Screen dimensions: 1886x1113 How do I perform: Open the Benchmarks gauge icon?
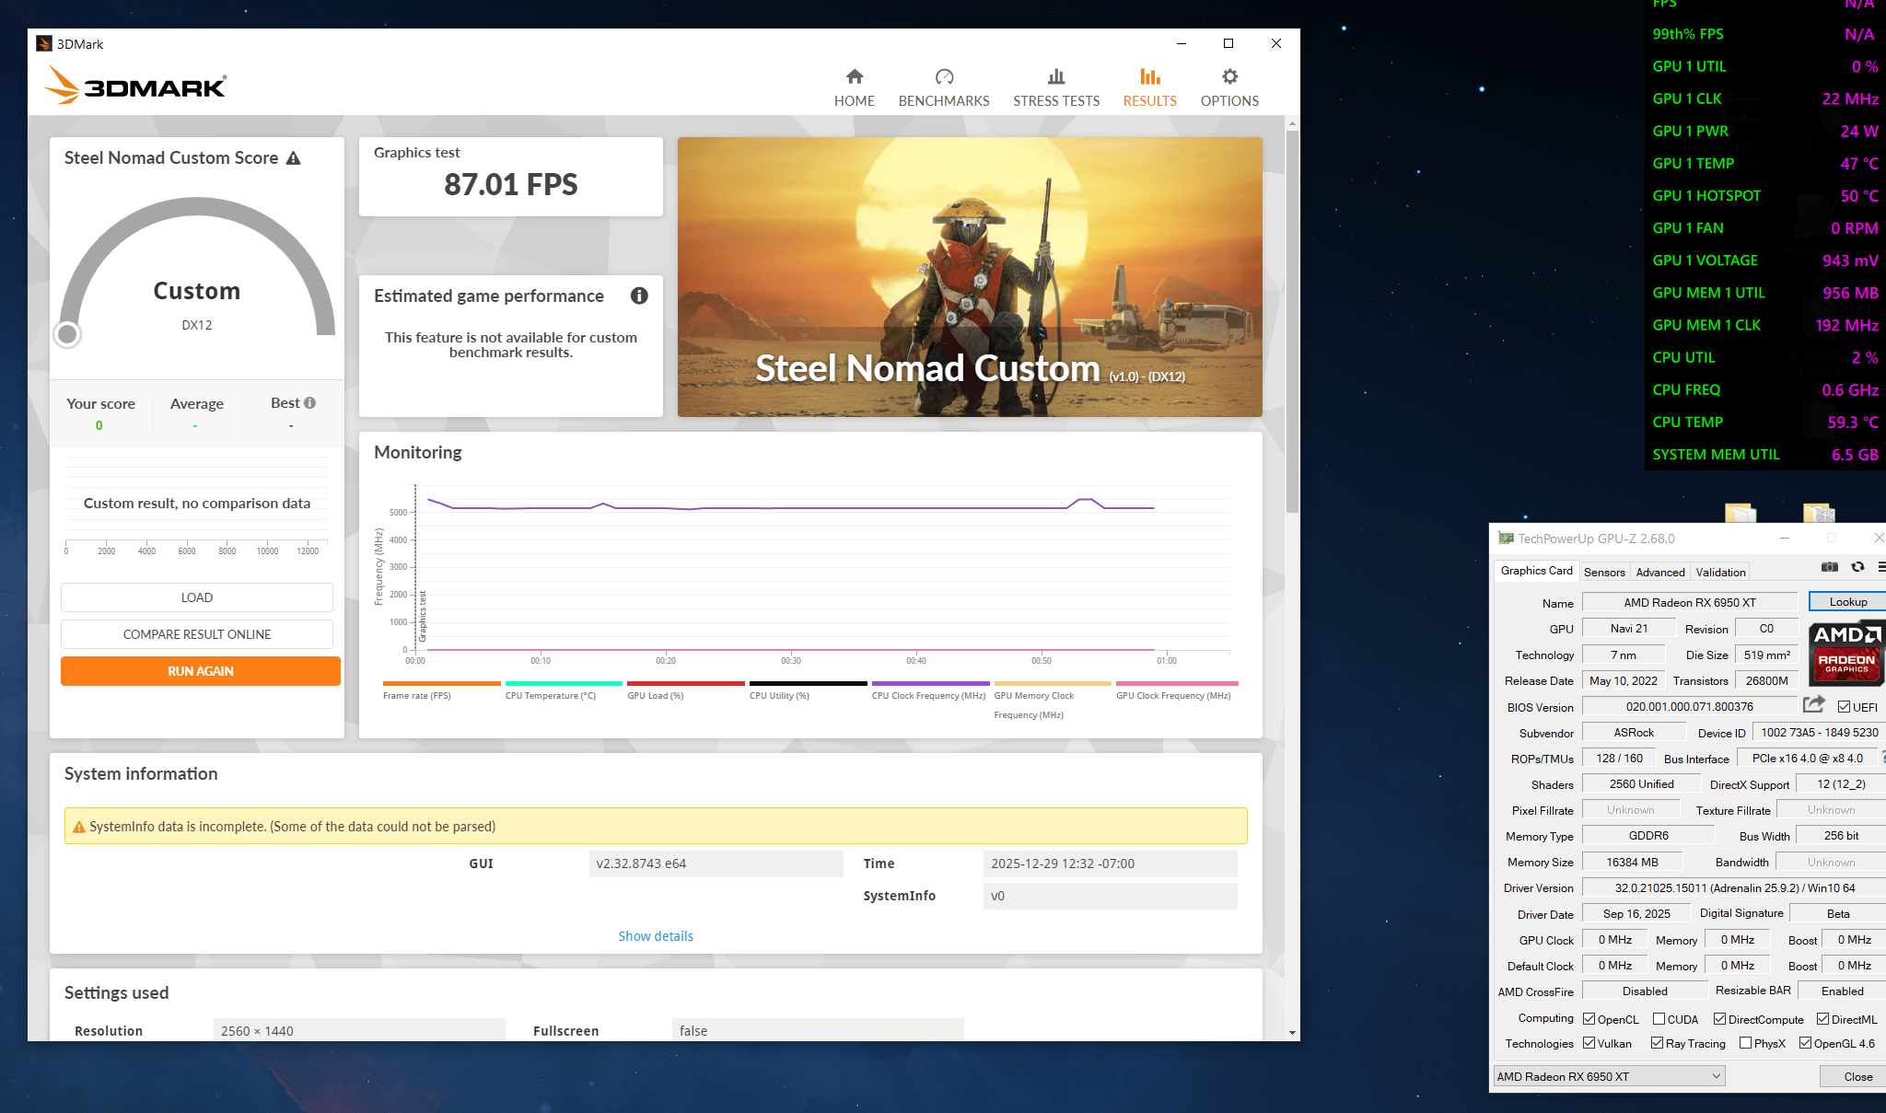click(x=944, y=76)
